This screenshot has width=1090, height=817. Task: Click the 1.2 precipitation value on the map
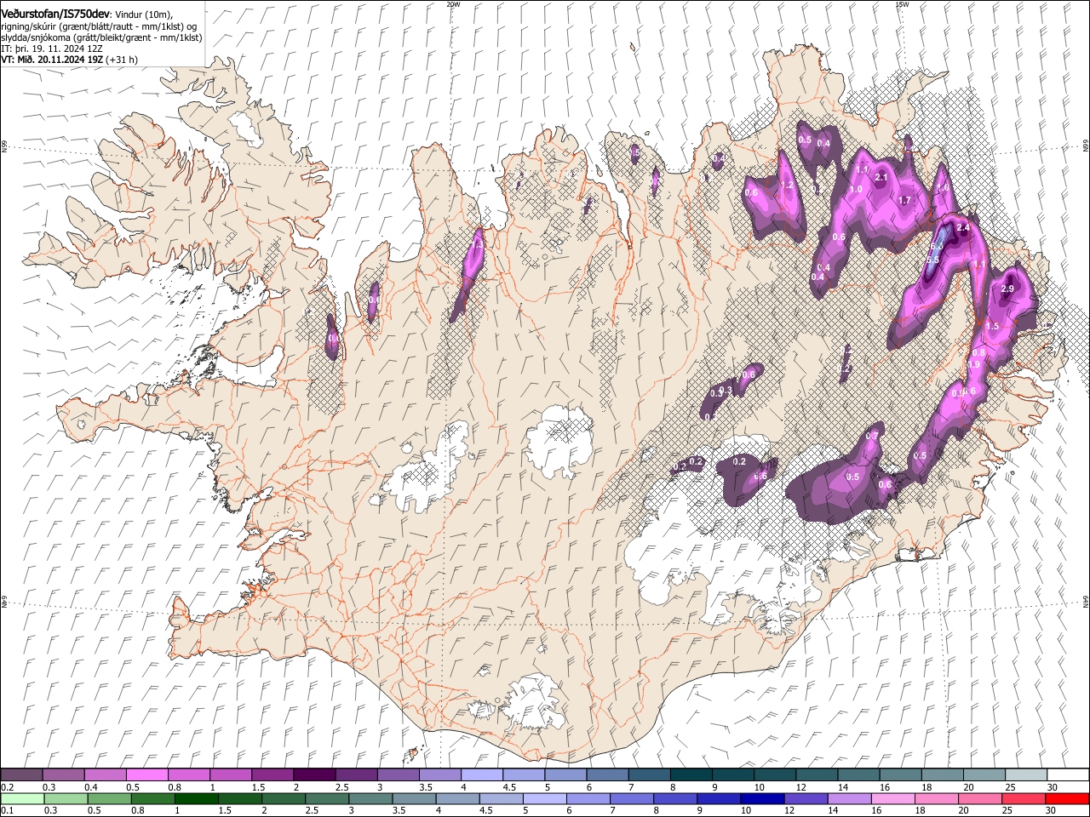[x=787, y=185]
